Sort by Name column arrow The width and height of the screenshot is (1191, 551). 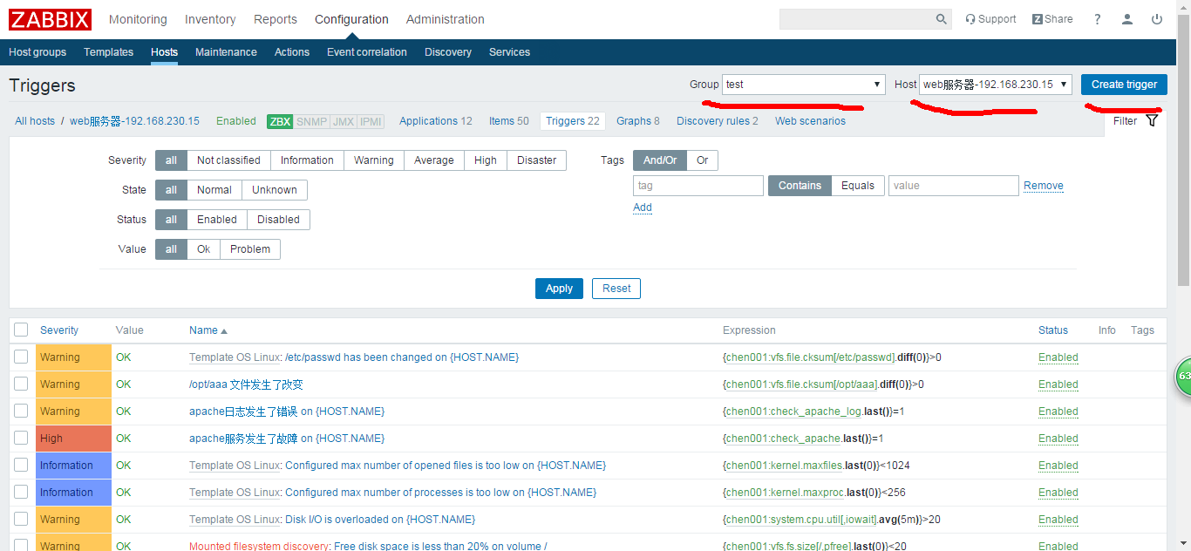(223, 330)
